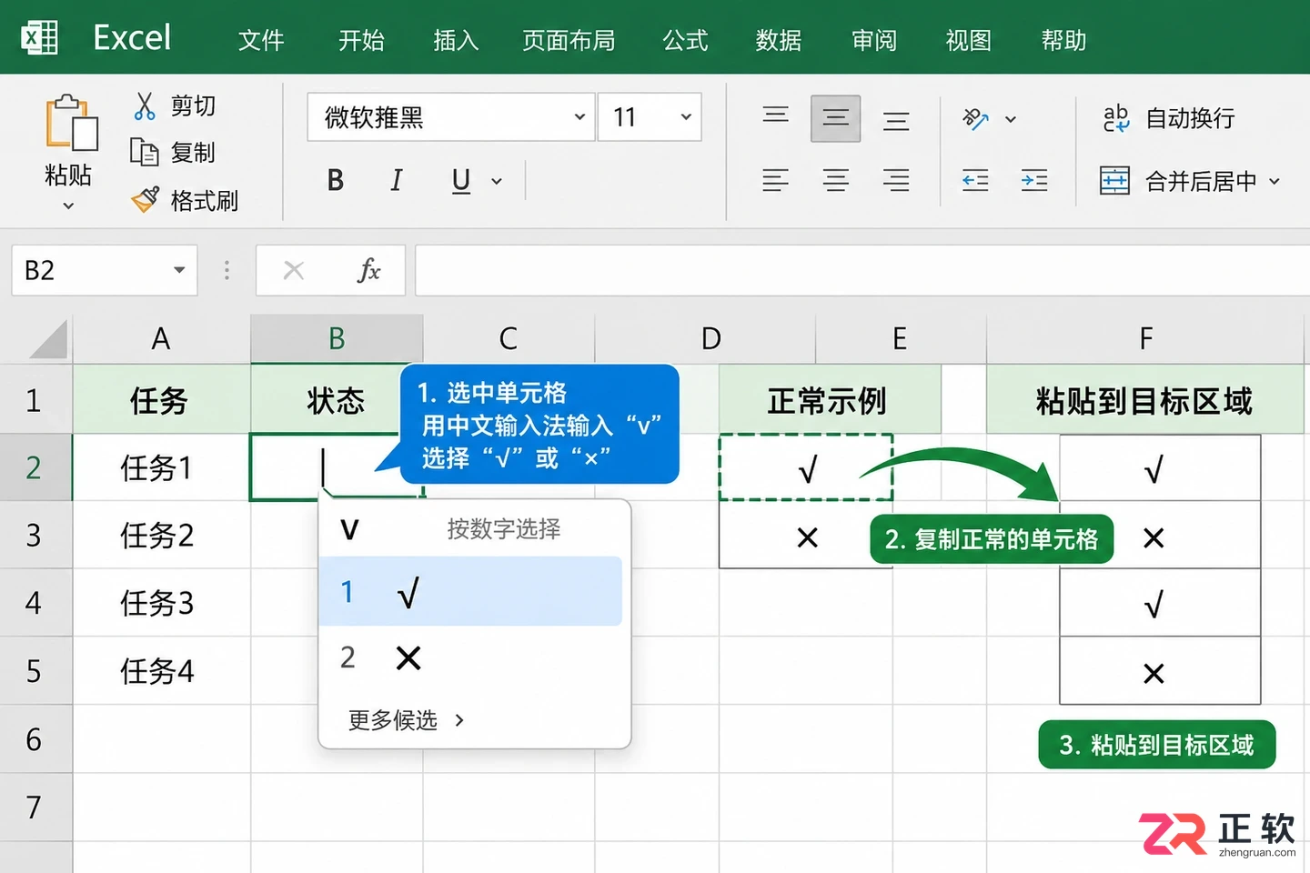Image resolution: width=1310 pixels, height=873 pixels.
Task: Switch to the 公式 tab
Action: pos(685,40)
